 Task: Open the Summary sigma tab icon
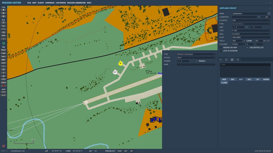click(238, 60)
